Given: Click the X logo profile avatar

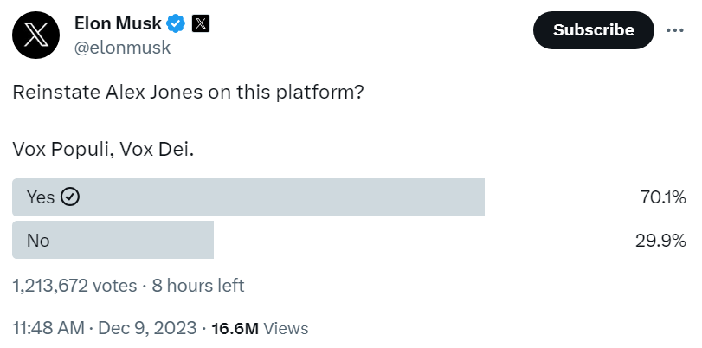Looking at the screenshot, I should [37, 36].
